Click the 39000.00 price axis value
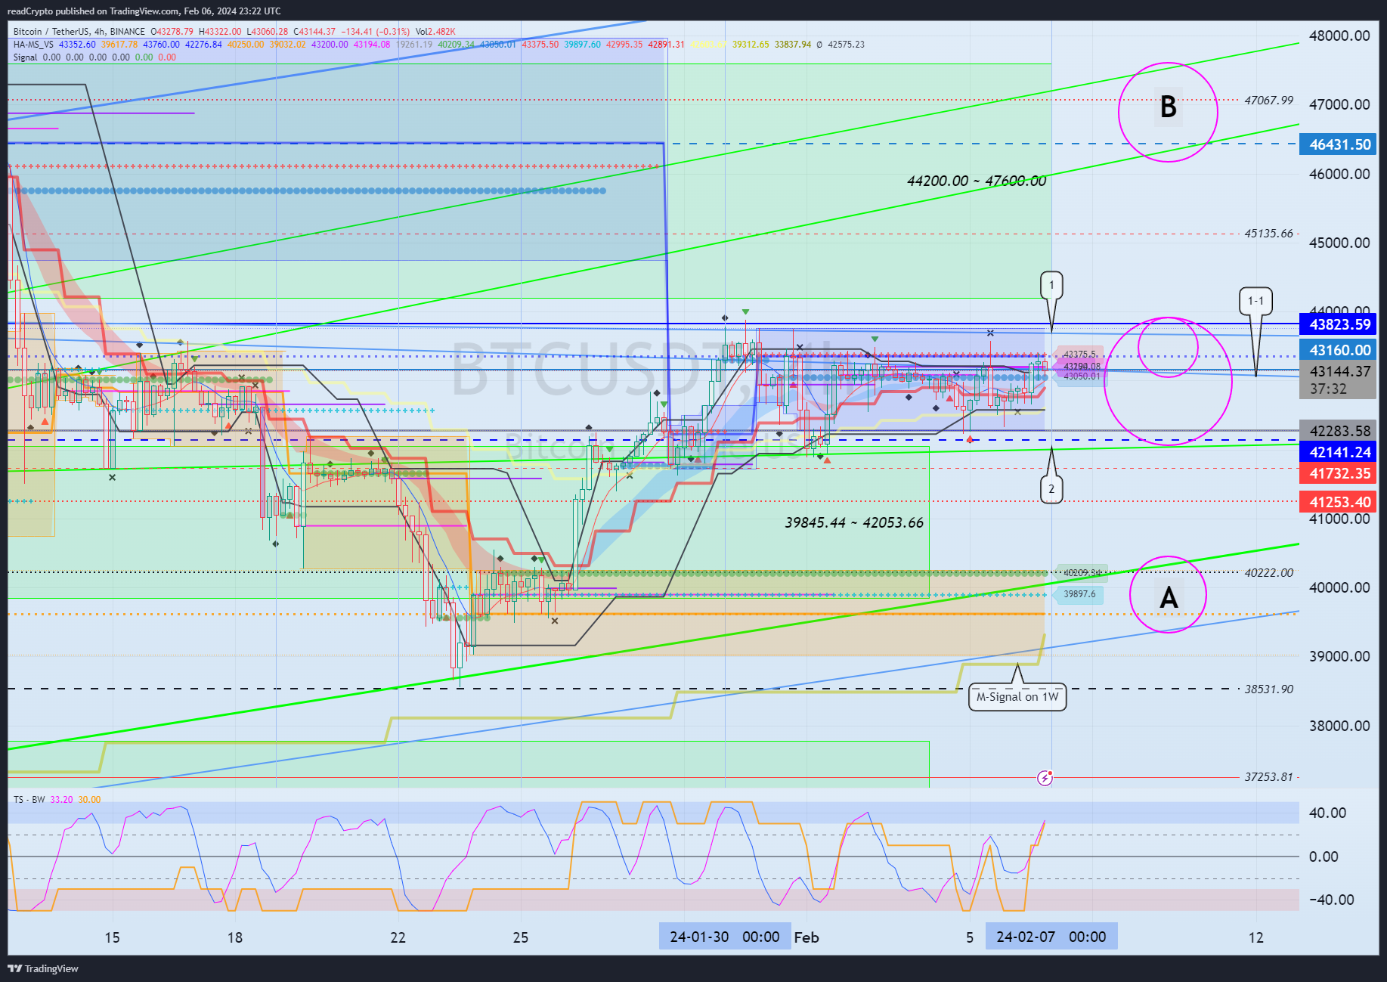The height and width of the screenshot is (982, 1387). pos(1339,656)
